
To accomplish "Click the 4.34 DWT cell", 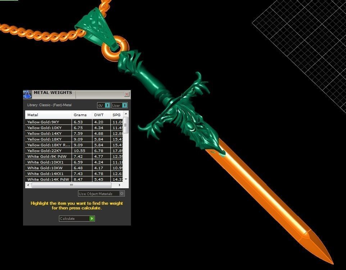I will tap(101, 128).
